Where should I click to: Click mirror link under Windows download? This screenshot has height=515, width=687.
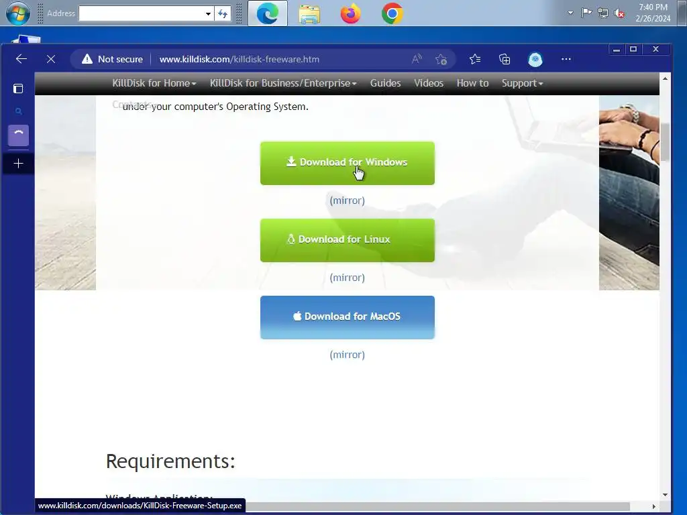tap(347, 201)
